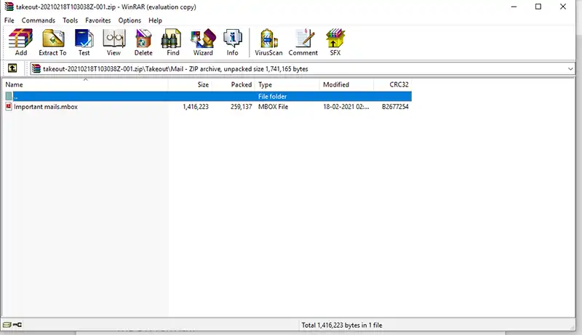This screenshot has height=335, width=582.
Task: Click the SFX toolbar icon
Action: [x=335, y=42]
